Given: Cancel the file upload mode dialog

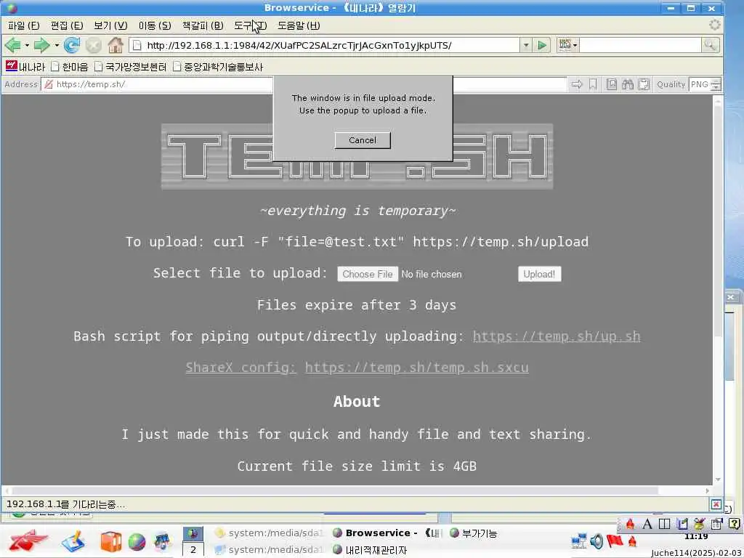Looking at the screenshot, I should coord(363,140).
